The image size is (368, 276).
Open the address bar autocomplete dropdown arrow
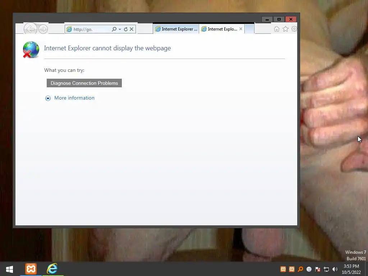(120, 29)
